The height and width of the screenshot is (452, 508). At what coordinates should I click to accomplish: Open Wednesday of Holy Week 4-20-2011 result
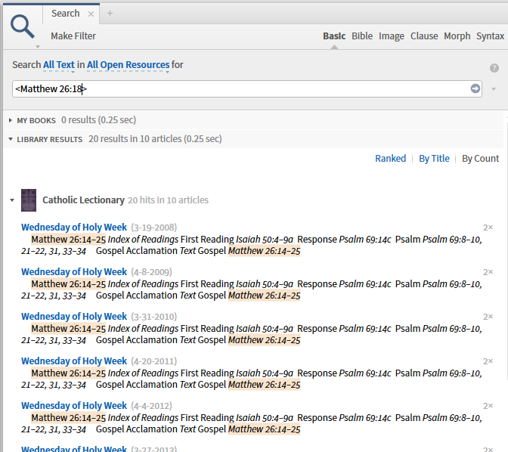(74, 361)
